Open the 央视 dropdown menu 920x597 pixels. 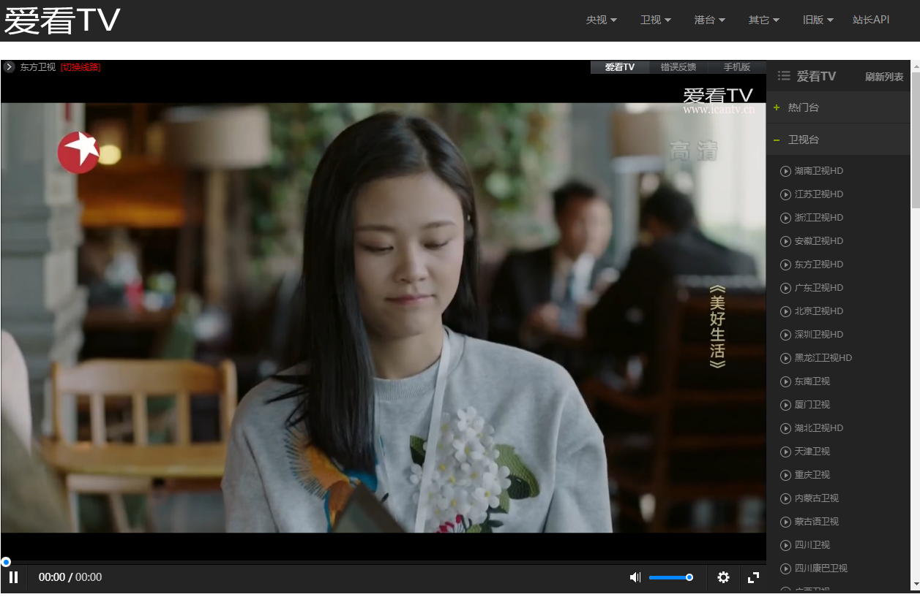pyautogui.click(x=601, y=20)
